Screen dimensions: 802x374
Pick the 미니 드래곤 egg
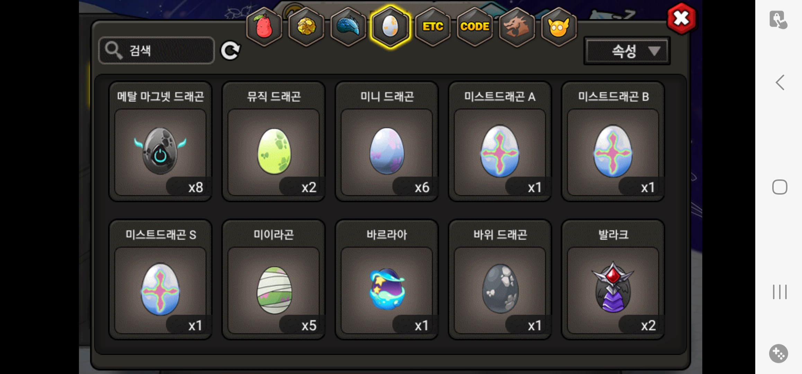387,141
